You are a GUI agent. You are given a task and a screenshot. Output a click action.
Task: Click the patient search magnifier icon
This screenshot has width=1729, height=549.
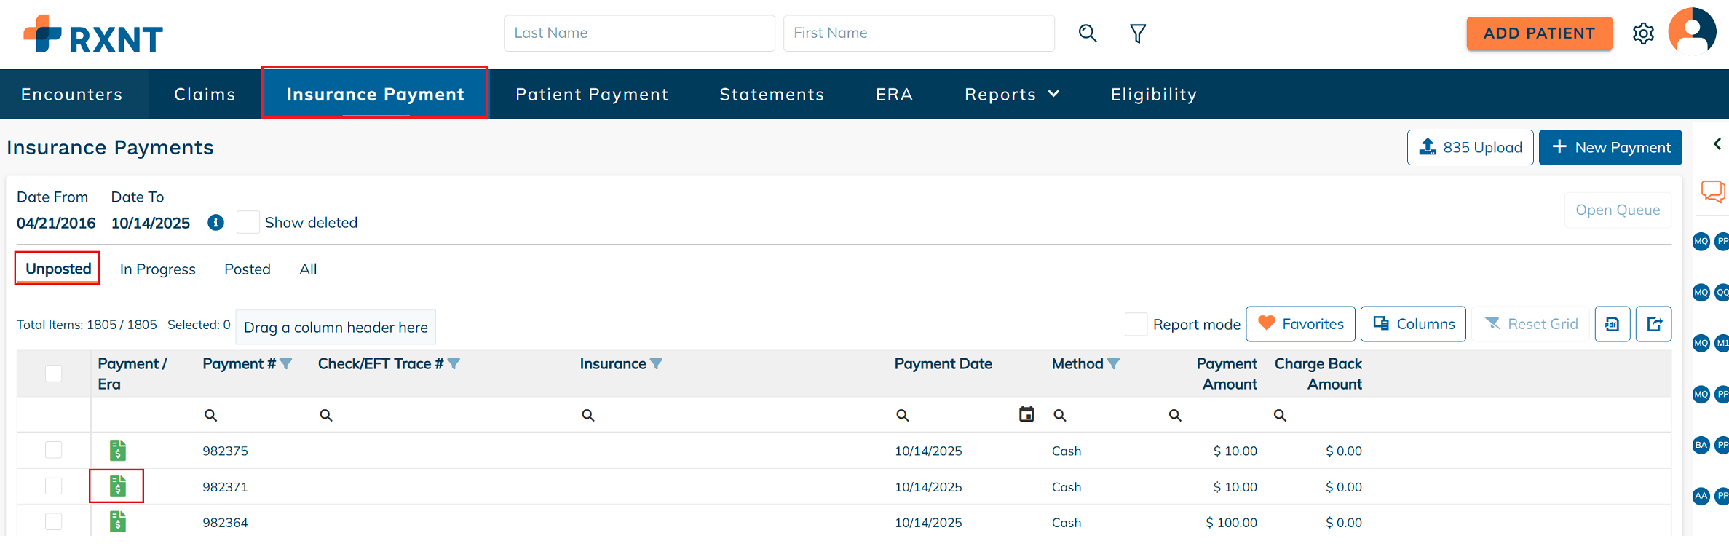click(1087, 33)
